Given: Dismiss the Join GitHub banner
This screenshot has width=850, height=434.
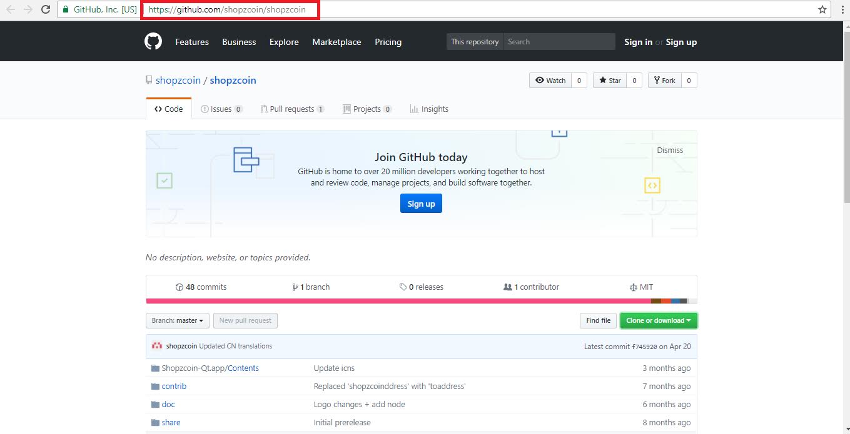Looking at the screenshot, I should [670, 150].
